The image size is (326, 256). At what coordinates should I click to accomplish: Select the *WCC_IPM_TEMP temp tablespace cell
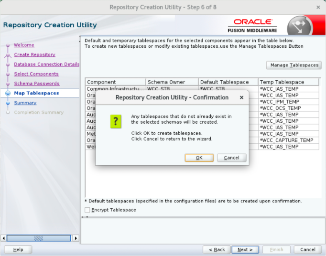click(288, 102)
